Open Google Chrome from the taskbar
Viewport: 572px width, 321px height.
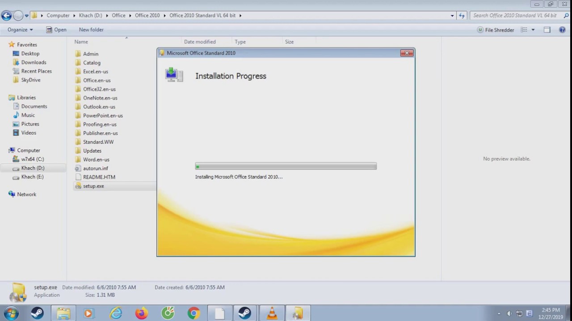193,313
